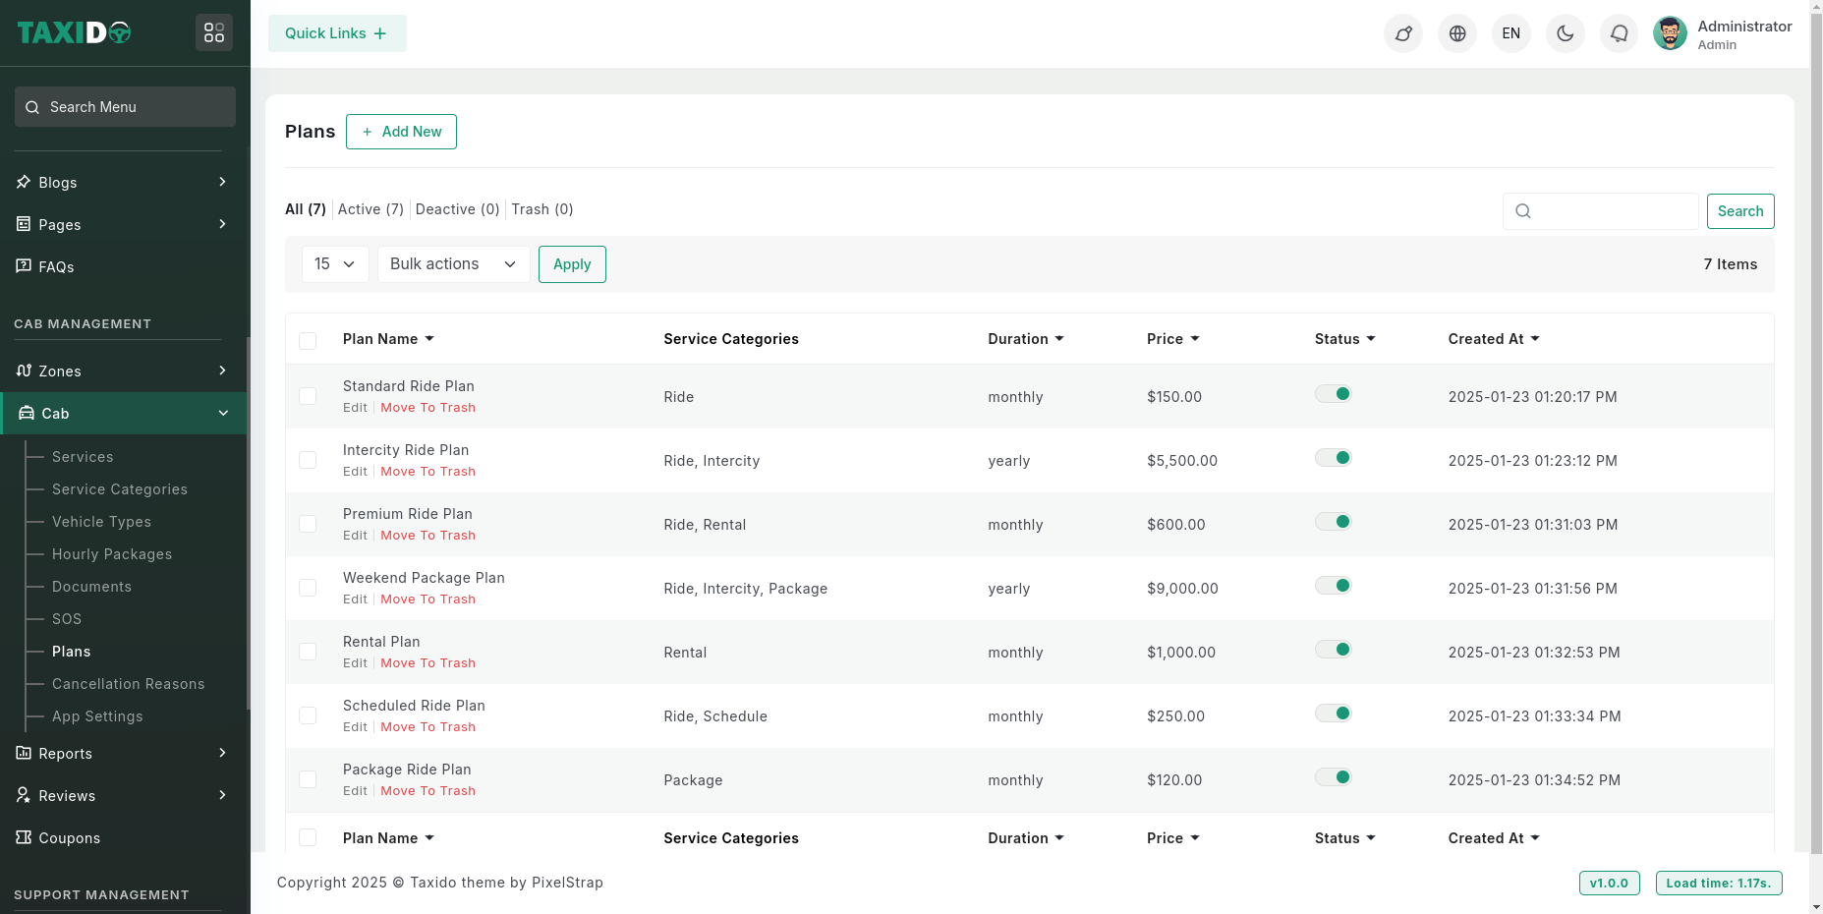
Task: Click the Add New plan button
Action: [401, 132]
